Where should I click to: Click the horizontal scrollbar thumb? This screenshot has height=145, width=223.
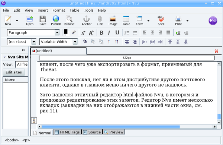[x=111, y=126]
